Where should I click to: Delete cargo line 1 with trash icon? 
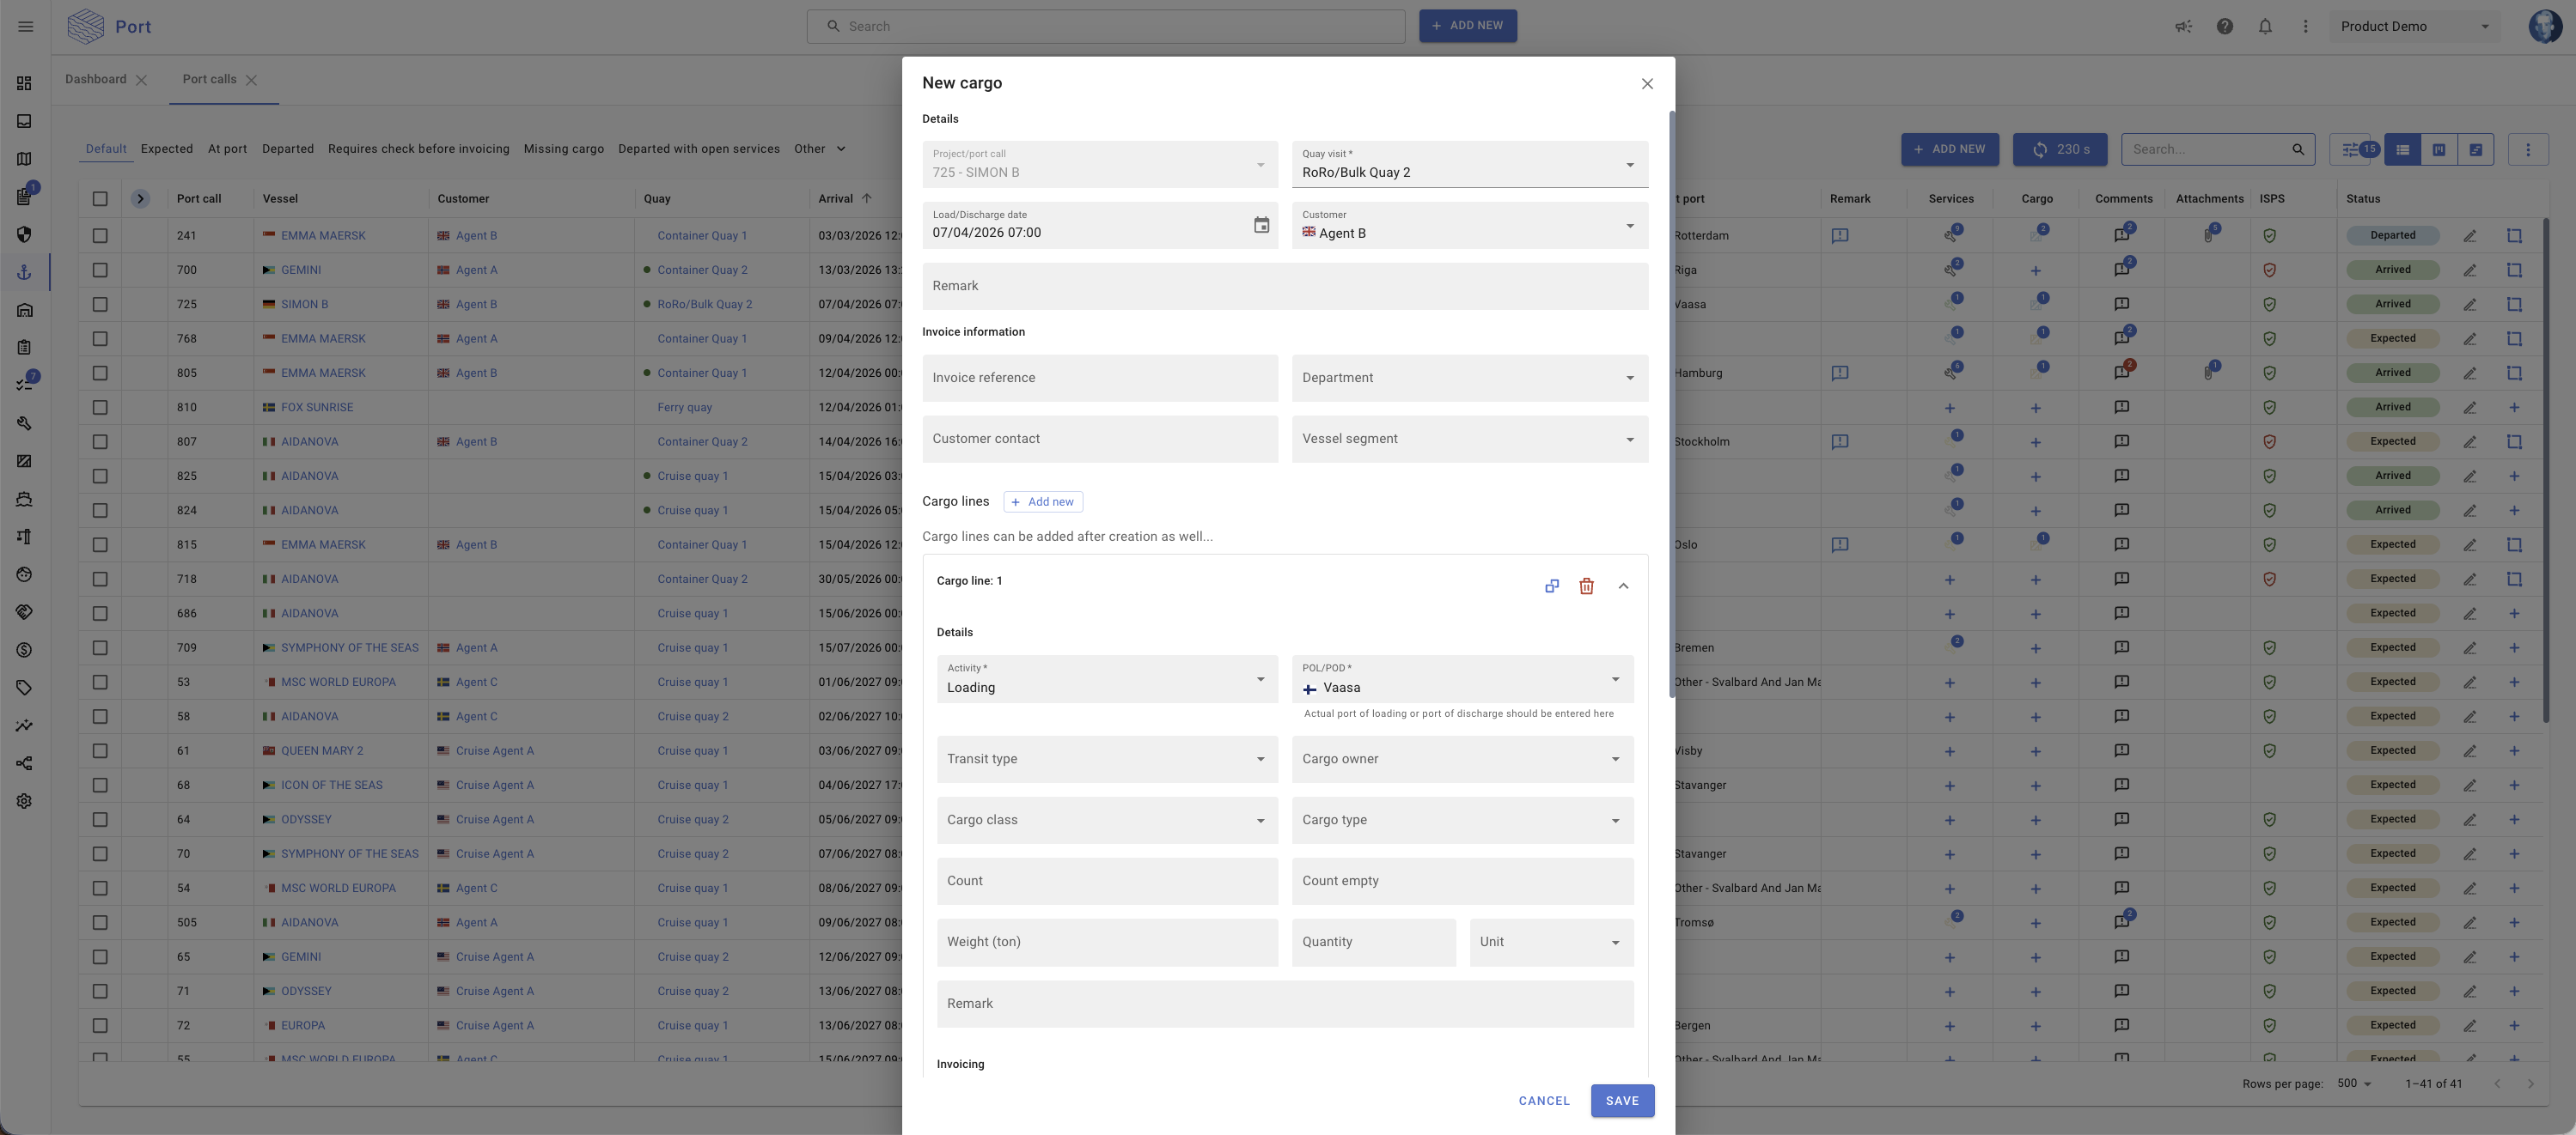click(x=1586, y=586)
